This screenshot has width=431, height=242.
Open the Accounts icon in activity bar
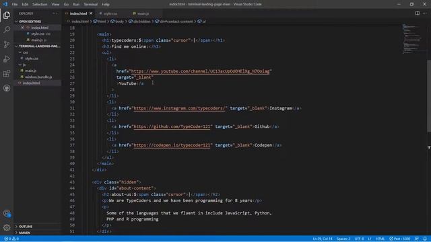pos(7,214)
